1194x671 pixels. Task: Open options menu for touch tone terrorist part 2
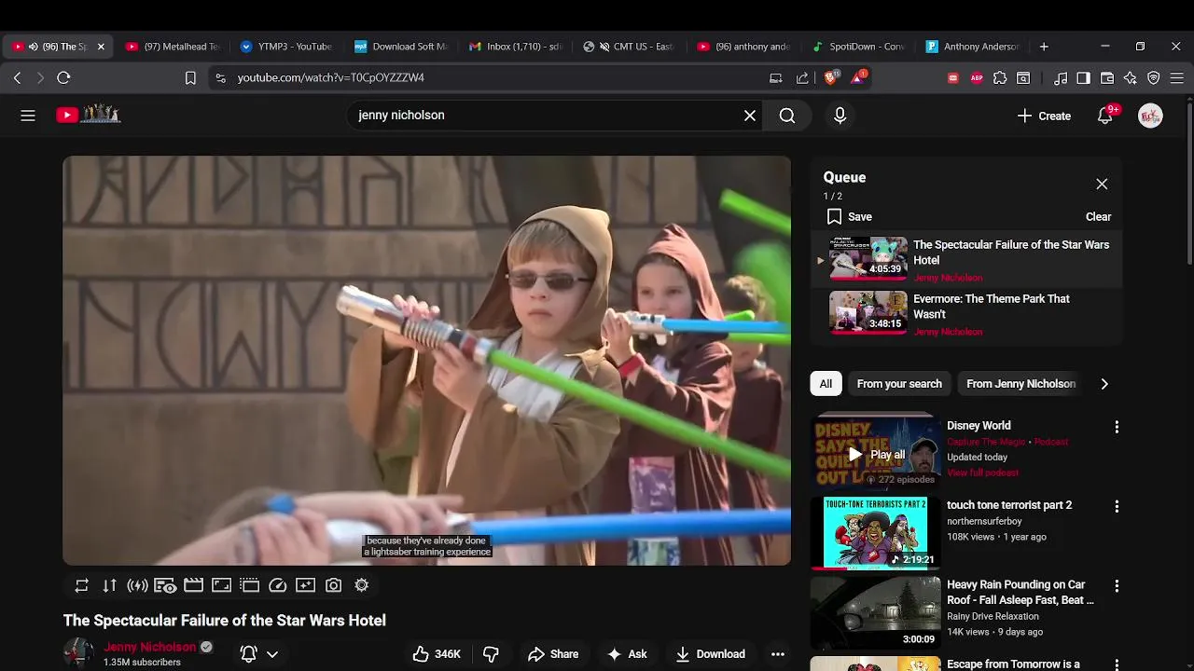click(x=1117, y=506)
